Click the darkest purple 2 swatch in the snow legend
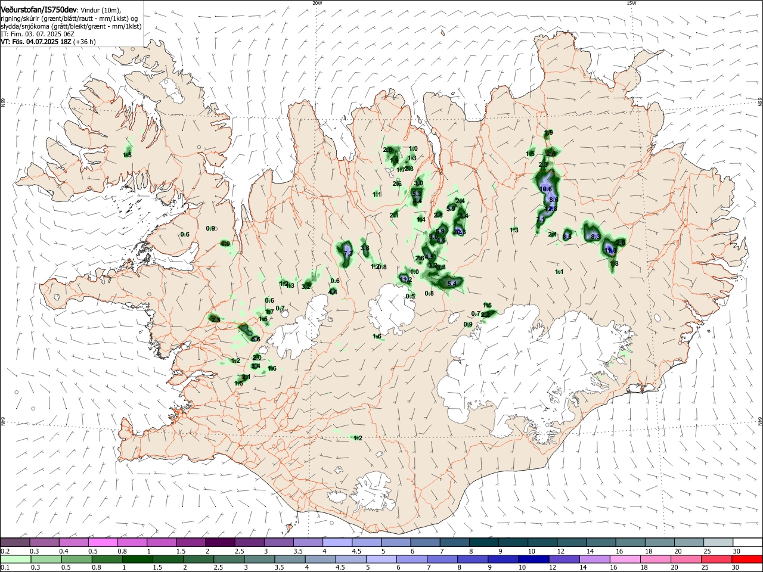 click(x=220, y=542)
